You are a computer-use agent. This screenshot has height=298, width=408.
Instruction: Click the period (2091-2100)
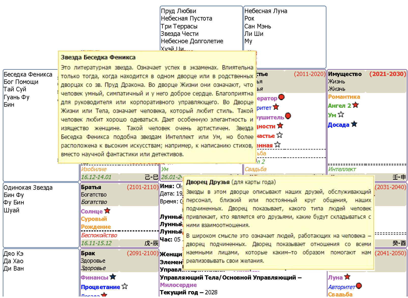pyautogui.click(x=142, y=254)
